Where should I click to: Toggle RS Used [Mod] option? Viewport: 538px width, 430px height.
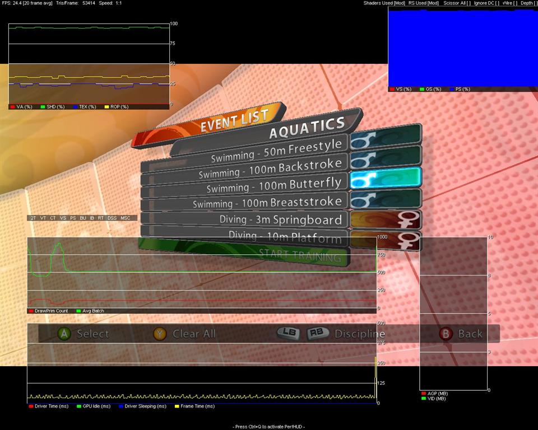click(424, 3)
